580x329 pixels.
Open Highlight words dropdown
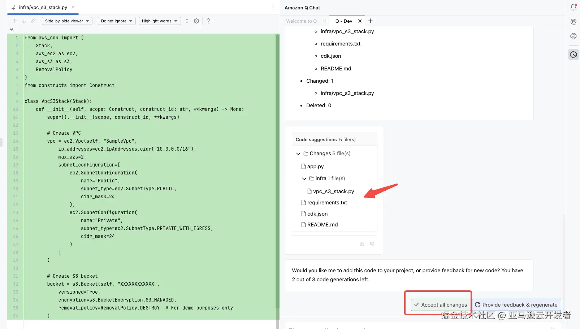tap(160, 21)
